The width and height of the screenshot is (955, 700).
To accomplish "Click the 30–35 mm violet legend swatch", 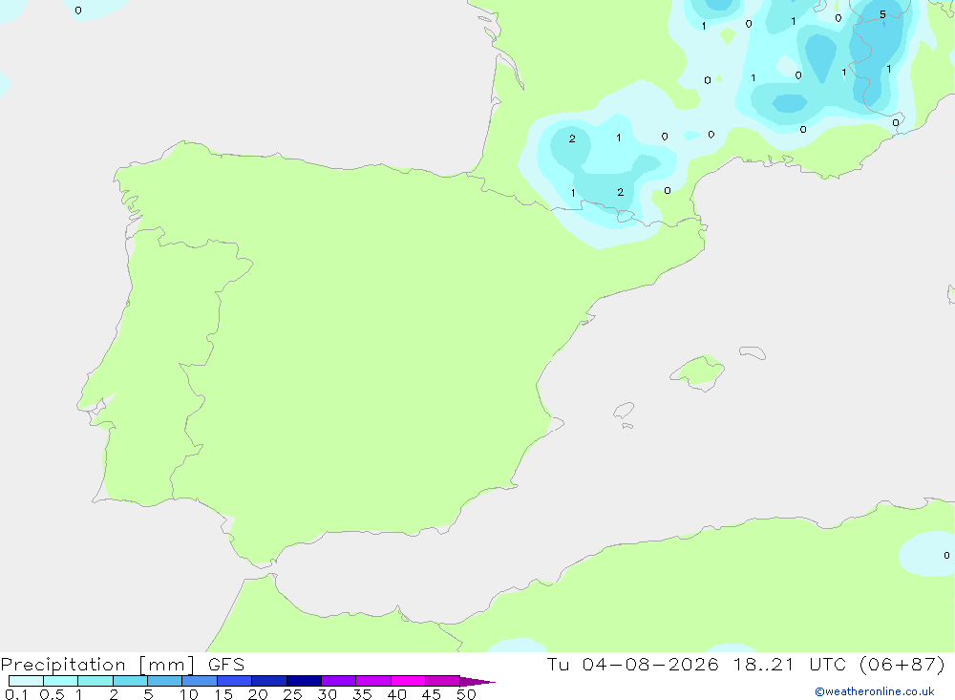I will click(338, 681).
